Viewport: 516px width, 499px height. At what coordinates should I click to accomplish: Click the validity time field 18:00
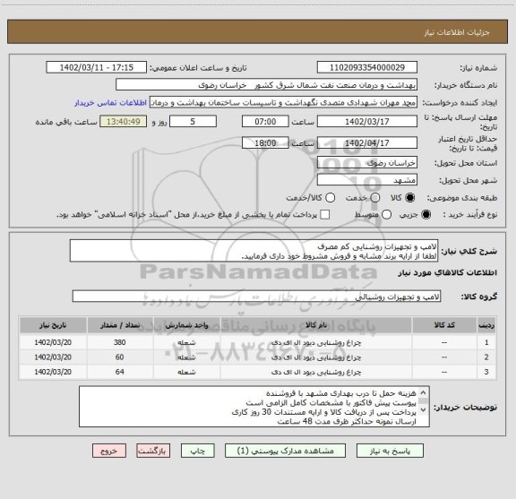click(265, 142)
